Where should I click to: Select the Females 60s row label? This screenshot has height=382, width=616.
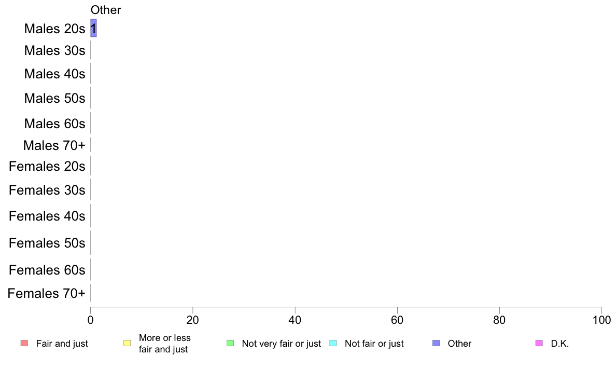point(47,270)
